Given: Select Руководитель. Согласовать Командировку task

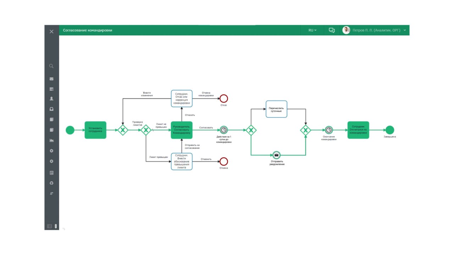Looking at the screenshot, I should 182,130.
